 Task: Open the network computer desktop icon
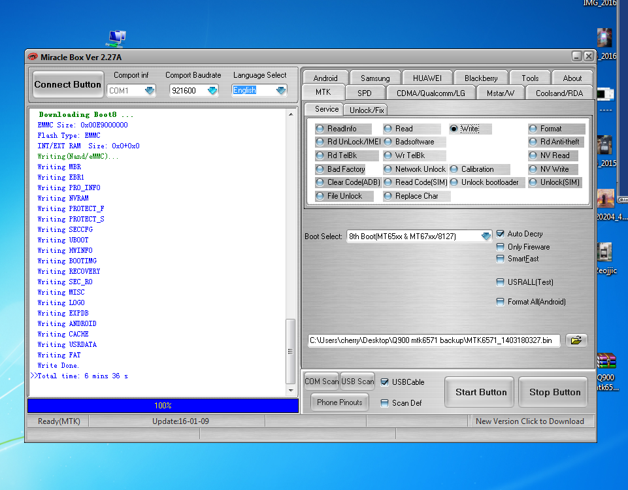pos(116,39)
